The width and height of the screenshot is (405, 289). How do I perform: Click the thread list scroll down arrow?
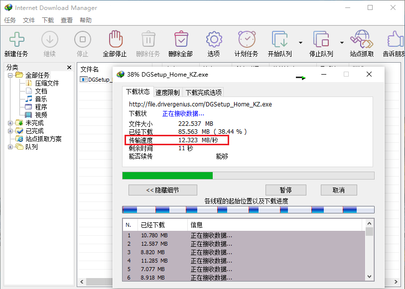[369, 277]
